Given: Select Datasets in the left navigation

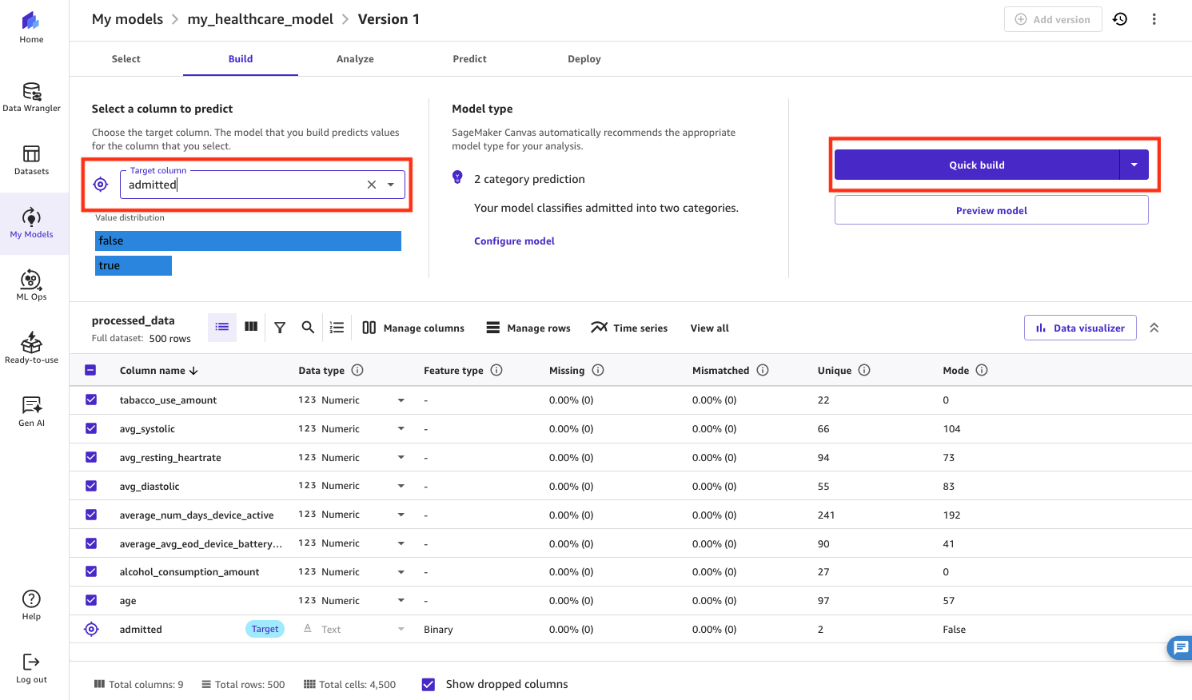Looking at the screenshot, I should coord(31,160).
